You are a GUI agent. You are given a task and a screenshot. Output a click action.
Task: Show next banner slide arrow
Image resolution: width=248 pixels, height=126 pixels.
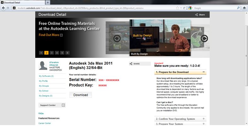click(x=204, y=38)
